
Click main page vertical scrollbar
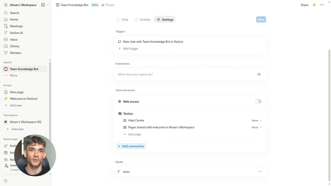tap(329, 115)
